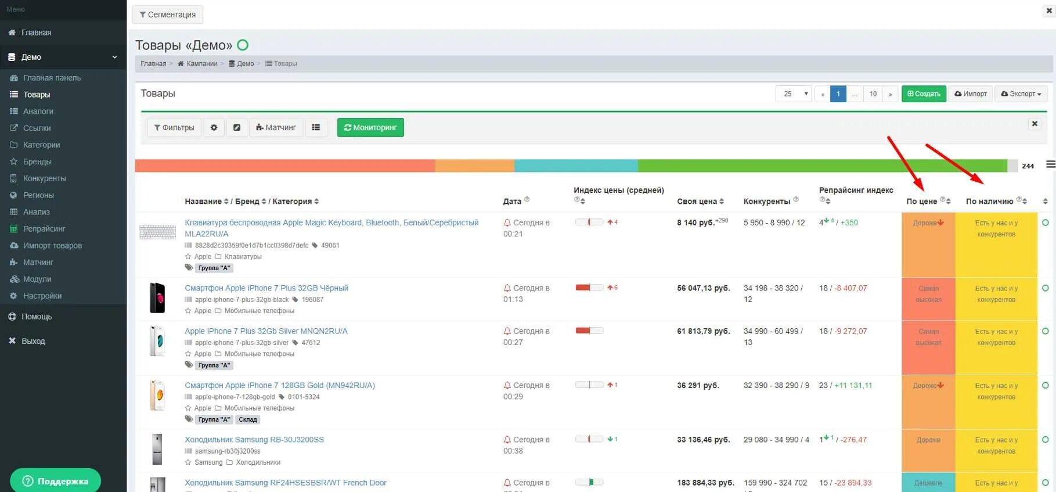Click the red segment of the distribution bar
1056x492 pixels.
click(x=285, y=166)
